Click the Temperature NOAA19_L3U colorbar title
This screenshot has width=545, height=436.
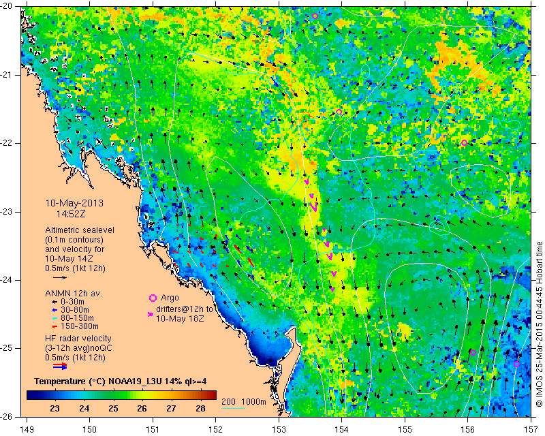121,381
